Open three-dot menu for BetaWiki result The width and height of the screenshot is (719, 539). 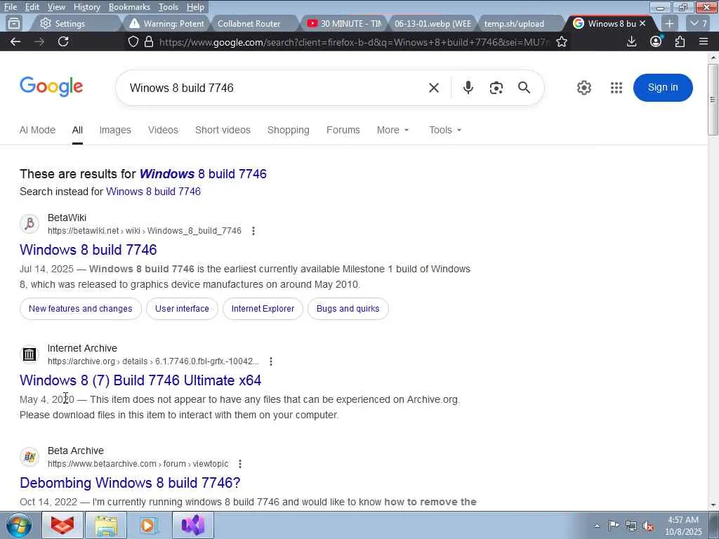click(253, 231)
